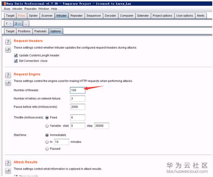Select the Fixed throttle radio button
213x177 pixels.
(x=47, y=117)
